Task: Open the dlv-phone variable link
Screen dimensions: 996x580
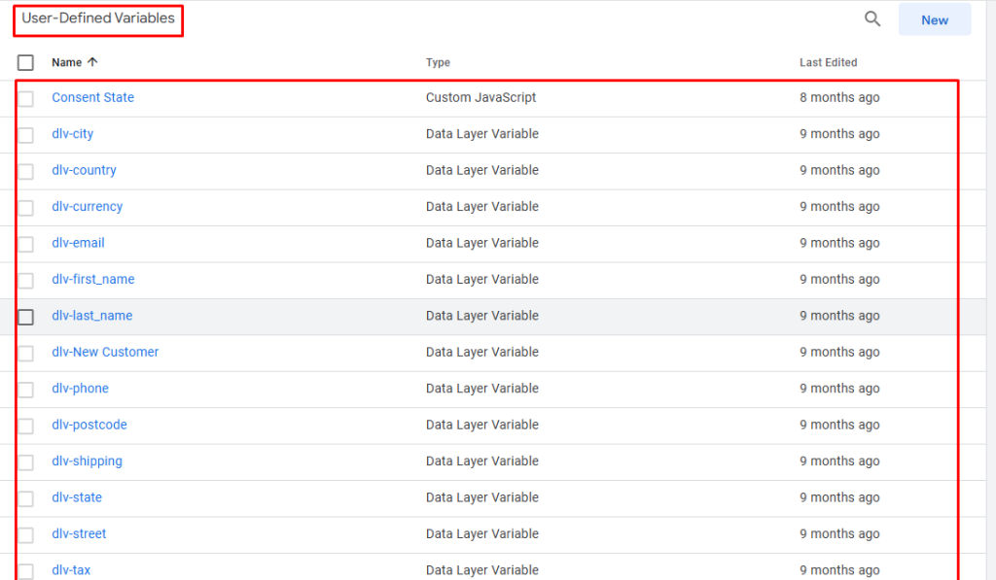Action: 80,389
